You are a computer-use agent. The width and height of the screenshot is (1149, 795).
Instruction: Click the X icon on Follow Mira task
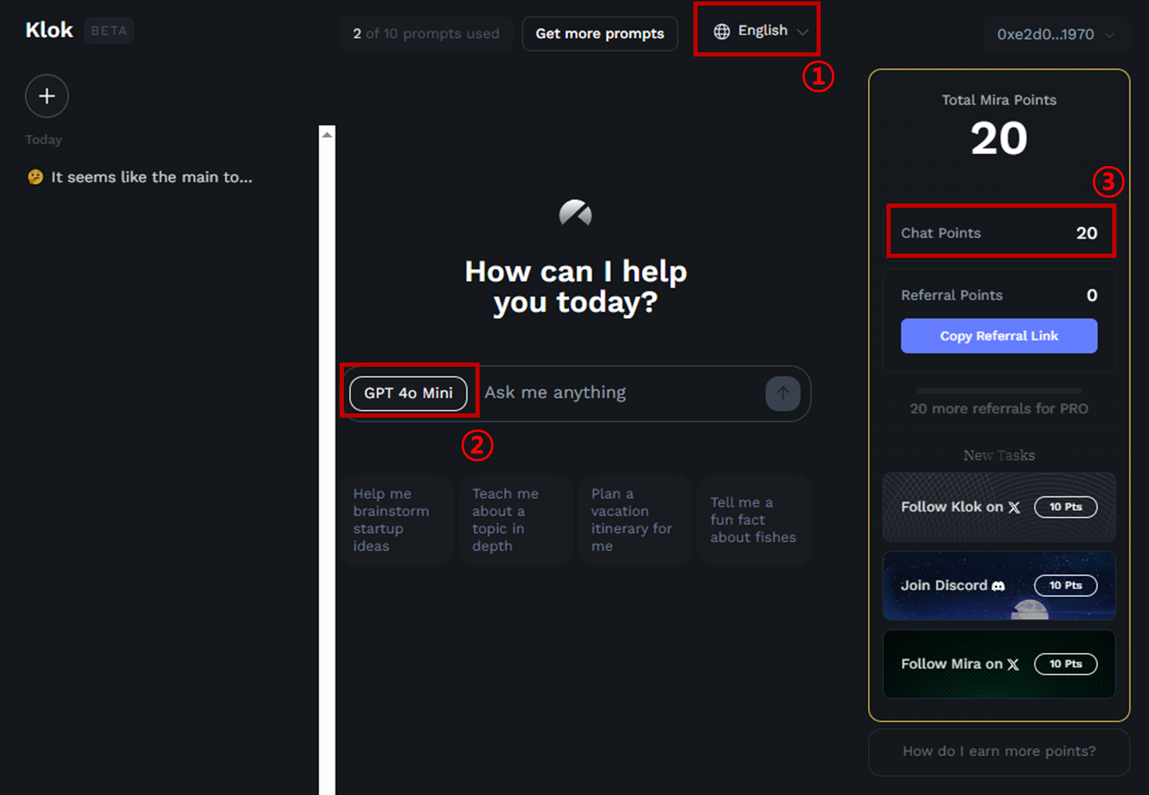pyautogui.click(x=1013, y=664)
